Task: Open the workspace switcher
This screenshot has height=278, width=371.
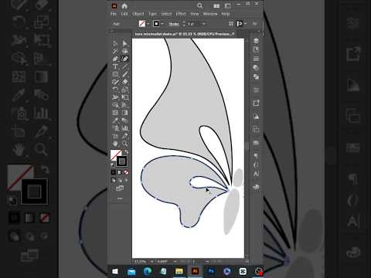Action: [228, 6]
